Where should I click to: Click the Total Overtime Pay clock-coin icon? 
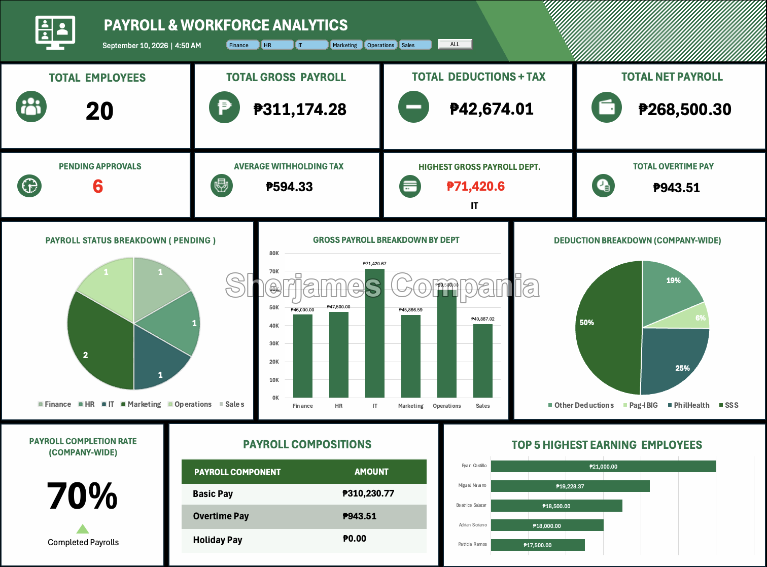pyautogui.click(x=603, y=185)
